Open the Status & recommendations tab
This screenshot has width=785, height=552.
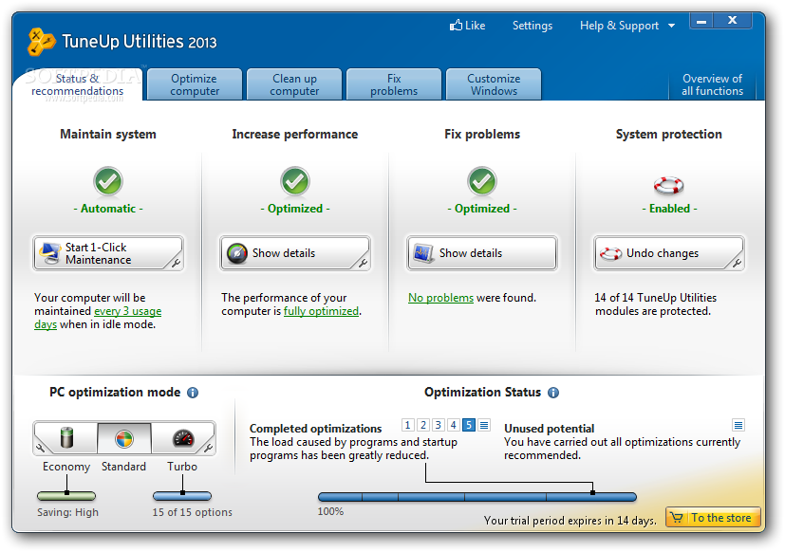(x=78, y=84)
